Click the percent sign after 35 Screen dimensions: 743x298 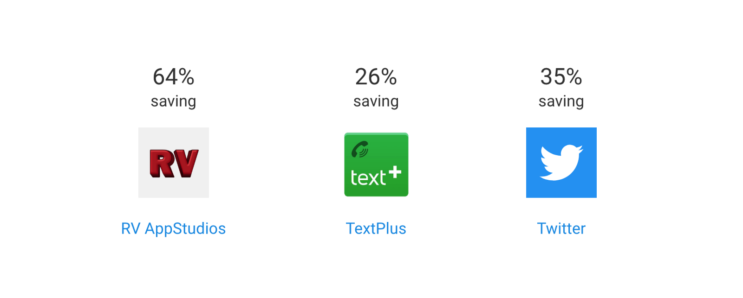574,77
